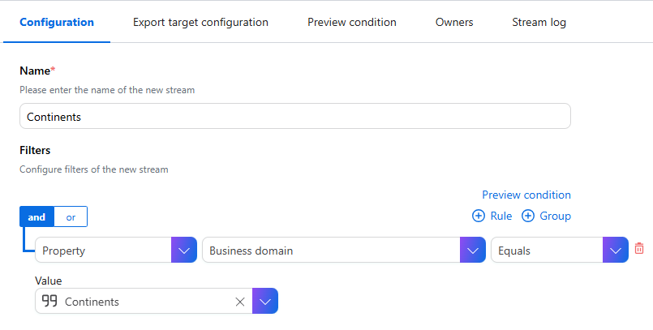
Task: Click the Name input field containing Continents
Action: [294, 116]
